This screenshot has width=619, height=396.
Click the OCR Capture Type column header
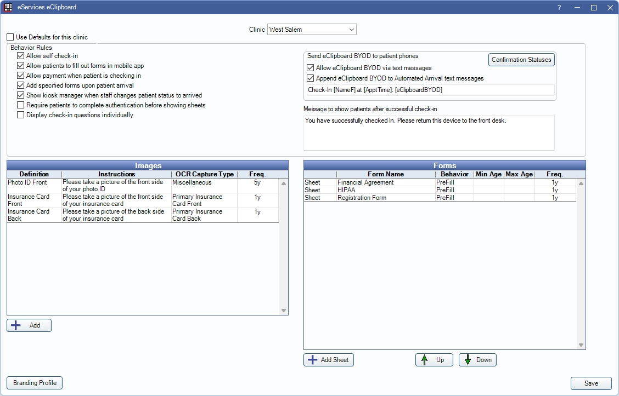pos(204,174)
